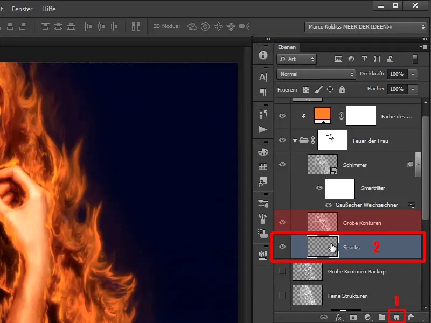Toggle Gaußscher Weichzeichner filter visibility
Image resolution: width=431 pixels, height=323 pixels.
(329, 205)
